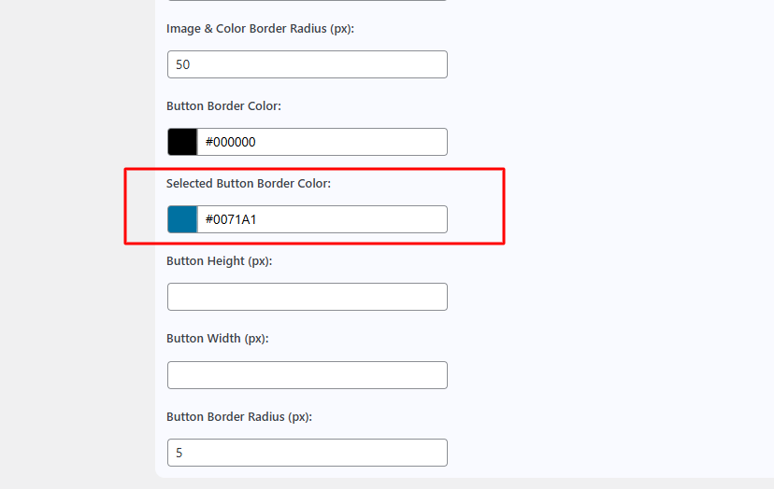Click into the empty Button Height field
Image resolution: width=774 pixels, height=489 pixels.
pos(307,297)
